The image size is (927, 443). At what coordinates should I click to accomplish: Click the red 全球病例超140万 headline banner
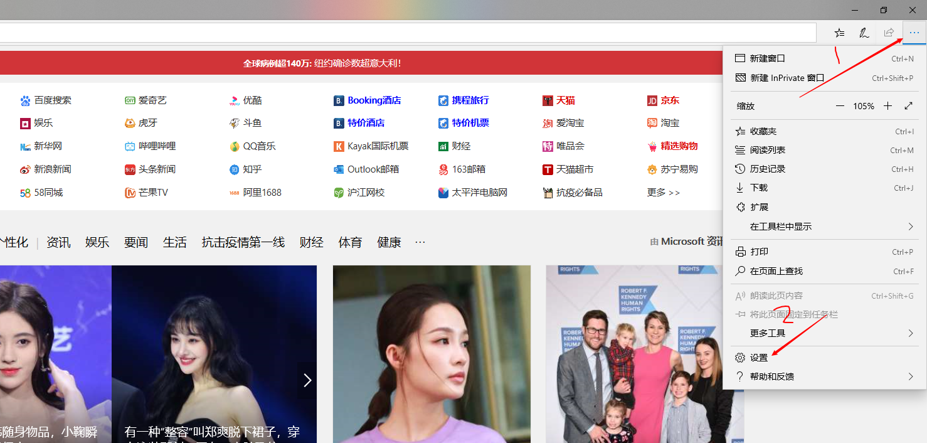coord(322,63)
